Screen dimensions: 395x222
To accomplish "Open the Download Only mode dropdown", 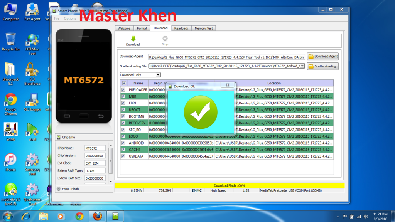I will click(140, 75).
